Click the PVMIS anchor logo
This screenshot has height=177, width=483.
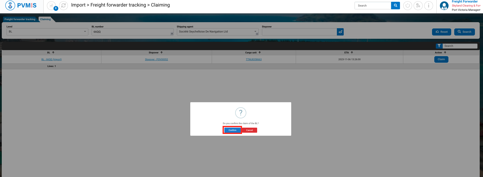pos(10,6)
